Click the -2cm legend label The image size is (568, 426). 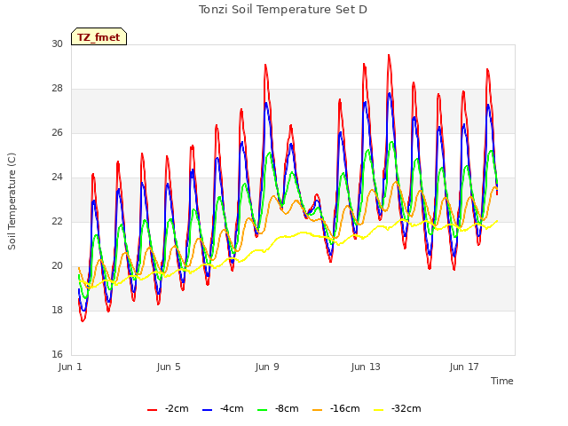pyautogui.click(x=177, y=408)
